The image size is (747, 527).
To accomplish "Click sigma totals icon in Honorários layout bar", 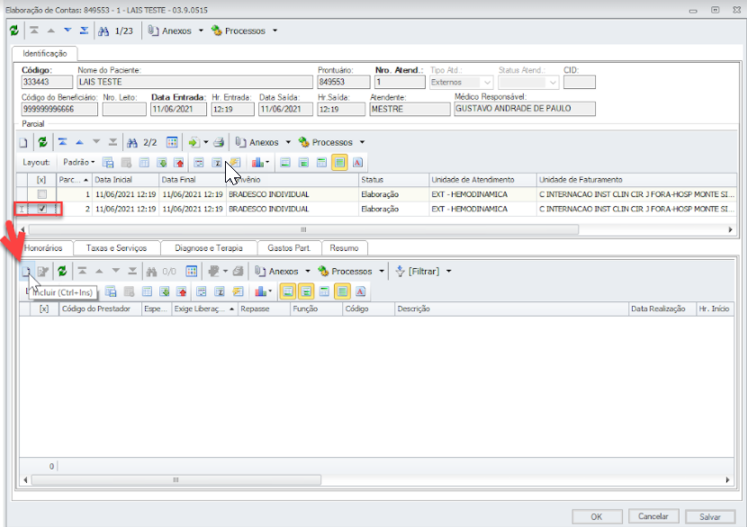I will [x=220, y=291].
